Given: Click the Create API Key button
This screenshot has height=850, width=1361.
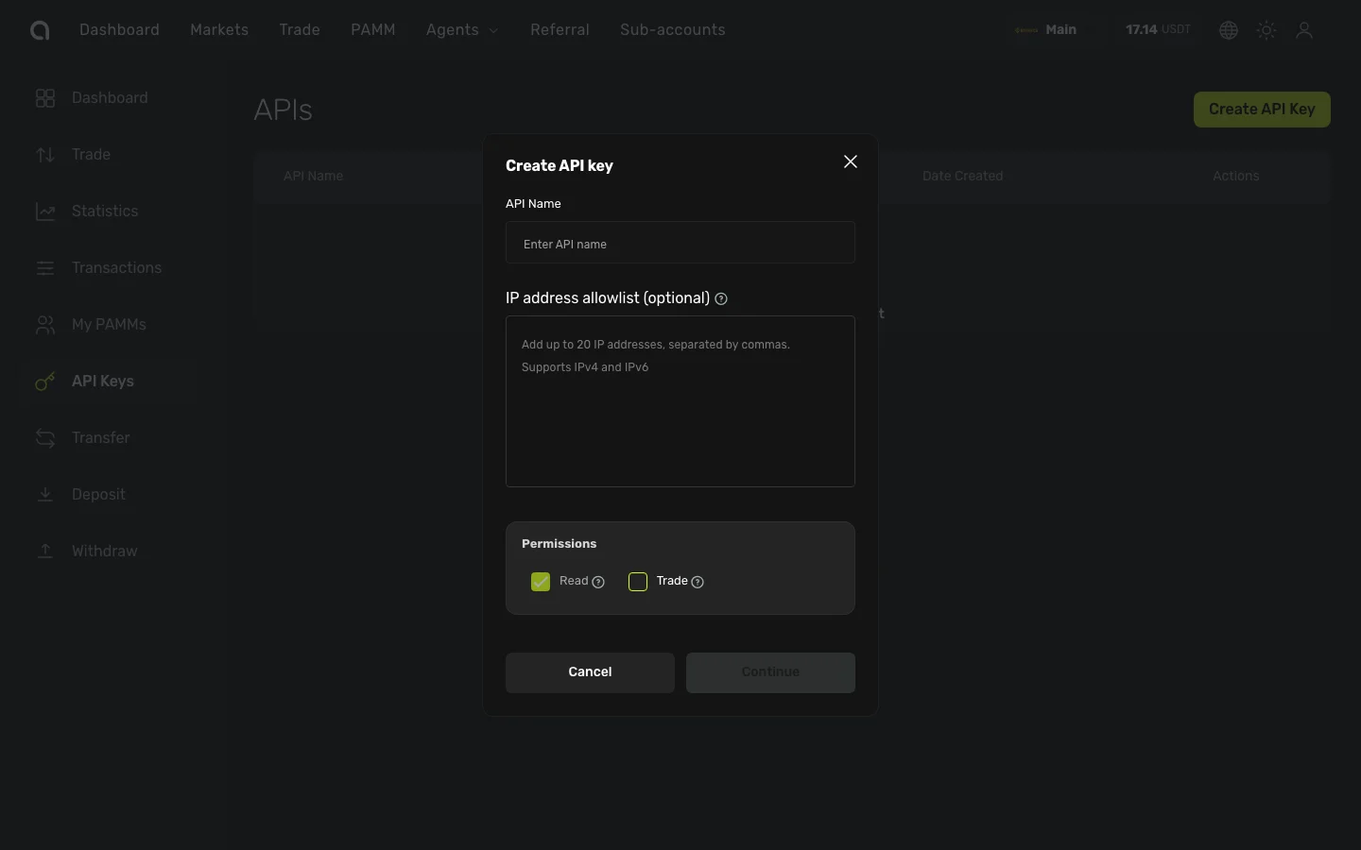Looking at the screenshot, I should [x=1262, y=109].
